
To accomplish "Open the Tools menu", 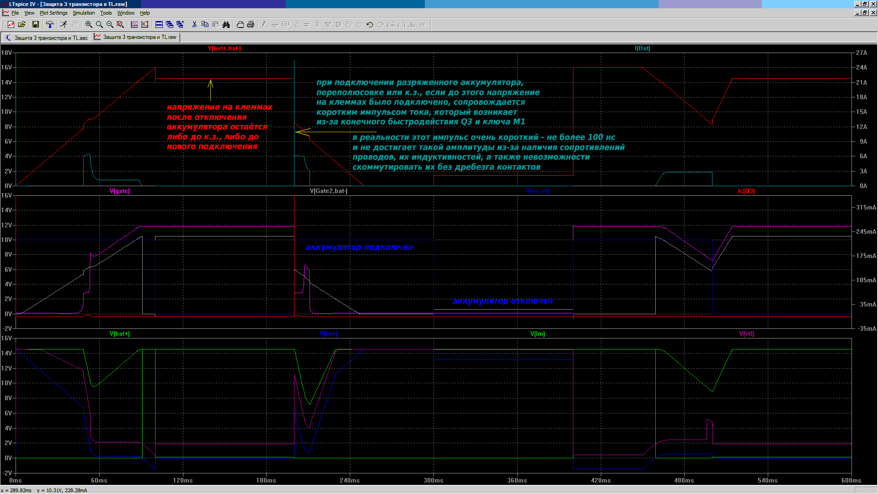I will tap(106, 13).
